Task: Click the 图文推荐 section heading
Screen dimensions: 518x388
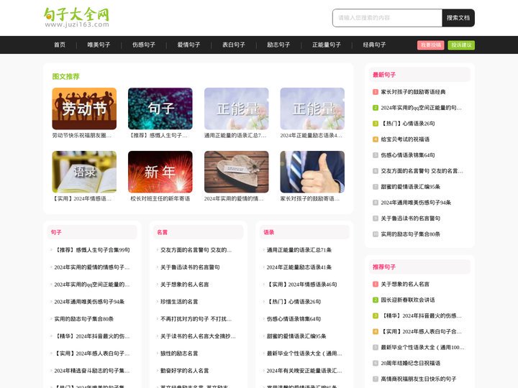Action: tap(65, 77)
